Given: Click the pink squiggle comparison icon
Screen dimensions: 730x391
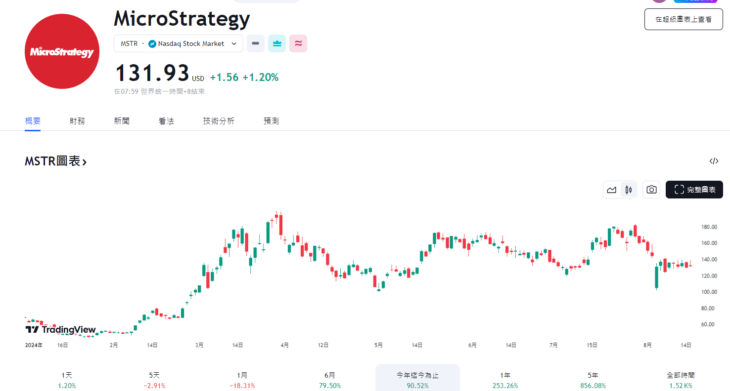Looking at the screenshot, I should point(298,43).
